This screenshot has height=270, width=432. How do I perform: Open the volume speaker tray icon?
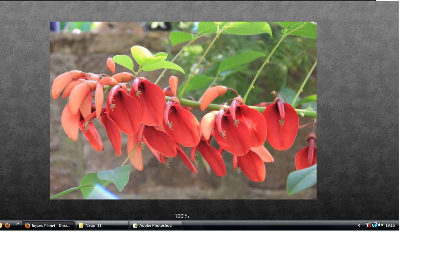coord(380,225)
